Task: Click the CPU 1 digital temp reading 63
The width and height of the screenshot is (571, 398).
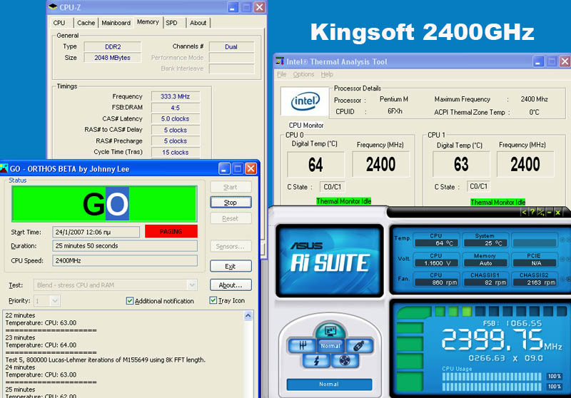Action: point(460,165)
